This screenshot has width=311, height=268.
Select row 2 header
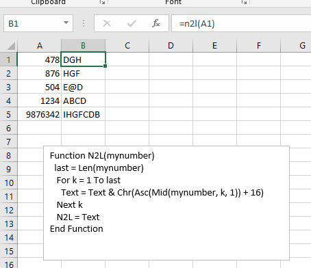8,73
